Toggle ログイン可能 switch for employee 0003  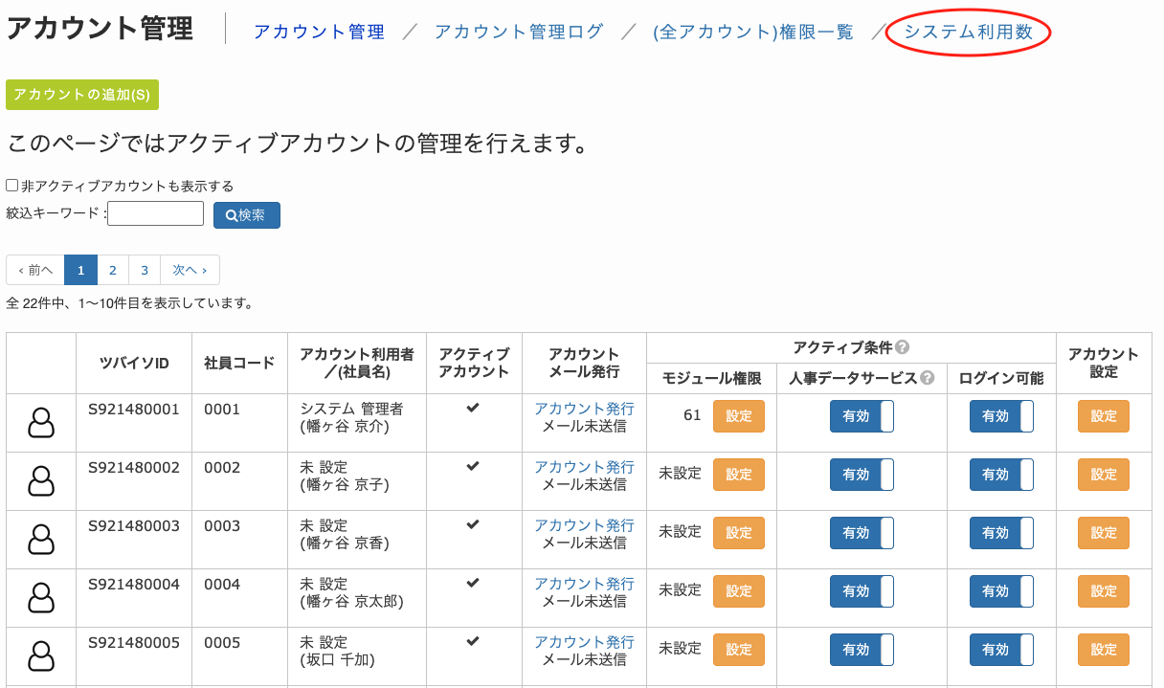pos(1001,533)
